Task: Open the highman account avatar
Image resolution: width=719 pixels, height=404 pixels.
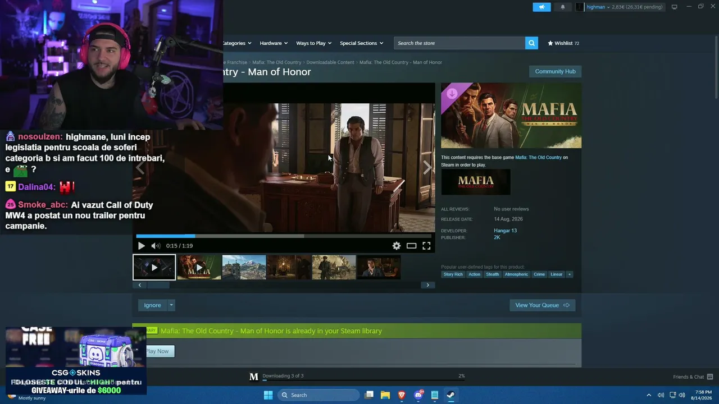Action: tap(580, 7)
